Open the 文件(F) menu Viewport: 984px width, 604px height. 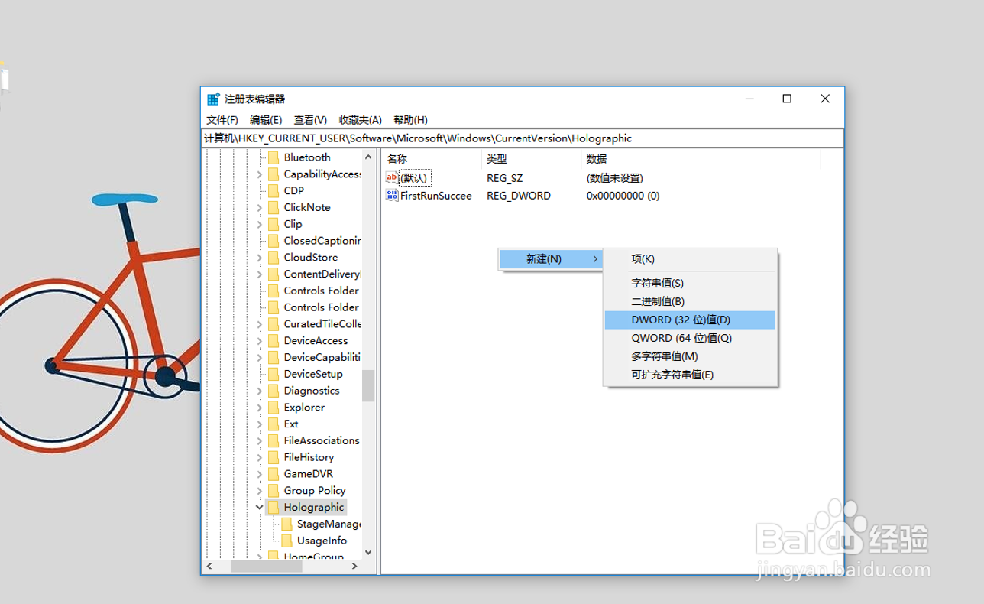pyautogui.click(x=222, y=120)
